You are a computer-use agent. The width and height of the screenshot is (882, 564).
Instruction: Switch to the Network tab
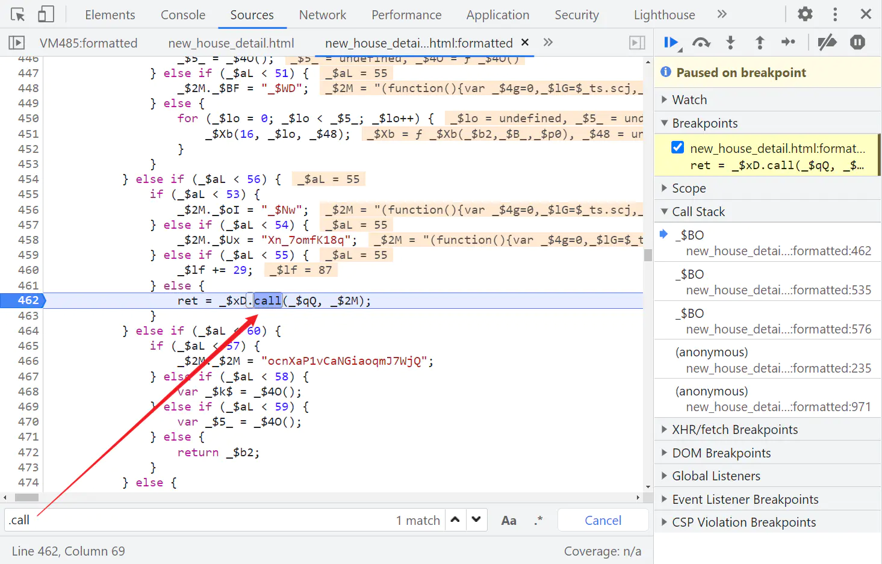323,15
